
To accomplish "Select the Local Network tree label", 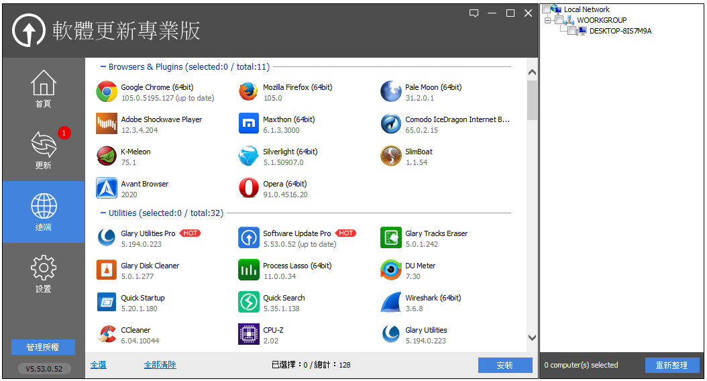I will coord(587,9).
